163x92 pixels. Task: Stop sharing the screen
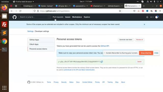coord(146,53)
